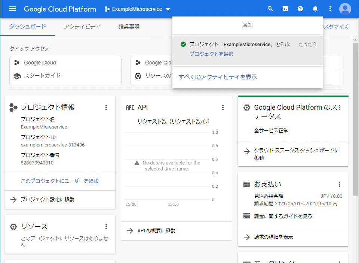Click the リソース card hexagon icon
Screen dimensions: 359x263
(13, 227)
